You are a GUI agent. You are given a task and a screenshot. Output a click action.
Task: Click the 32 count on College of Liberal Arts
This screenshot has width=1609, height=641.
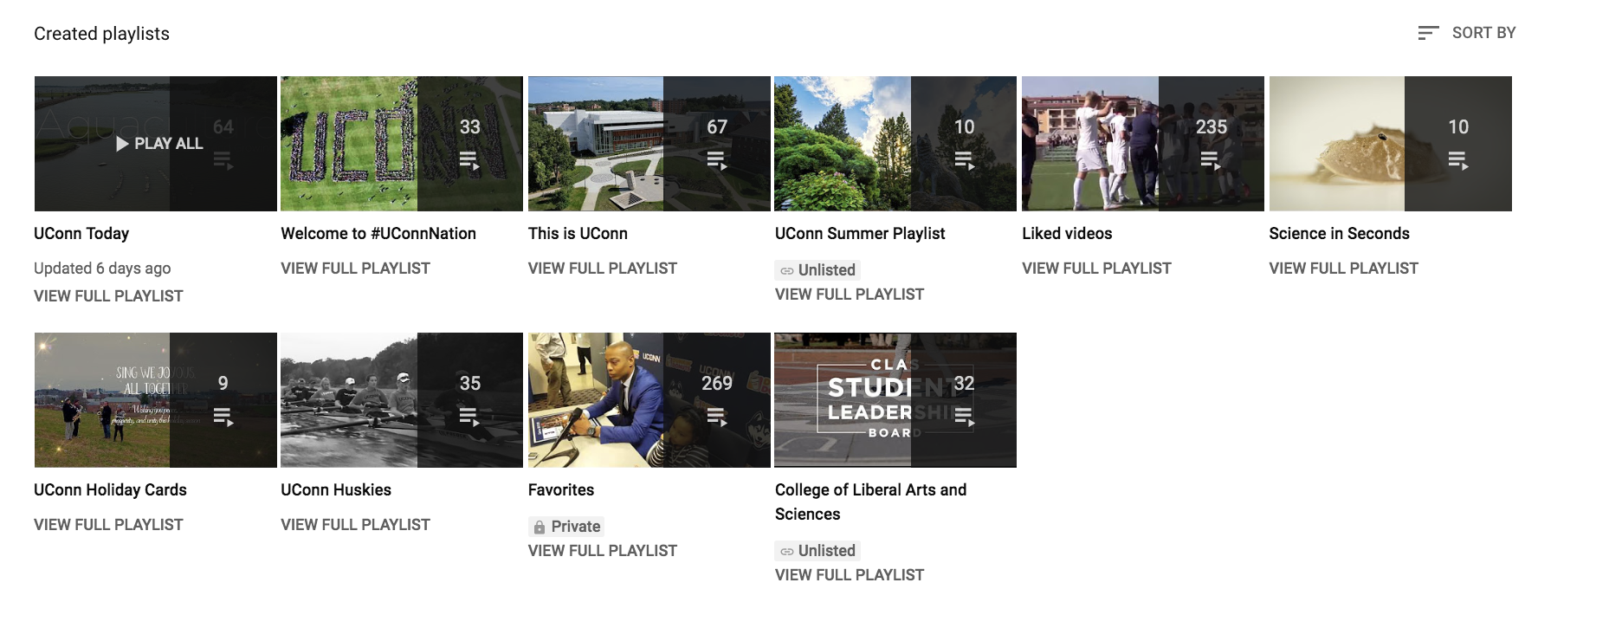click(x=964, y=384)
